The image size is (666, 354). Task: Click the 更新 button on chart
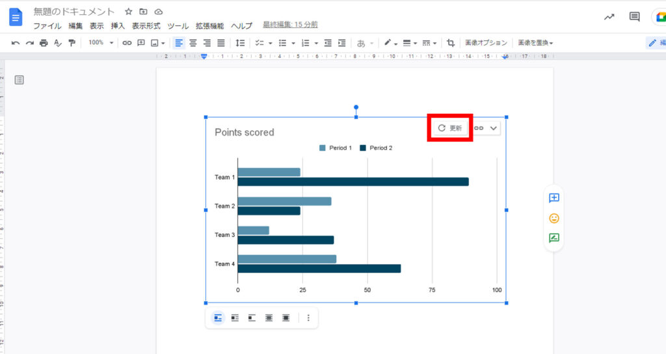(450, 128)
